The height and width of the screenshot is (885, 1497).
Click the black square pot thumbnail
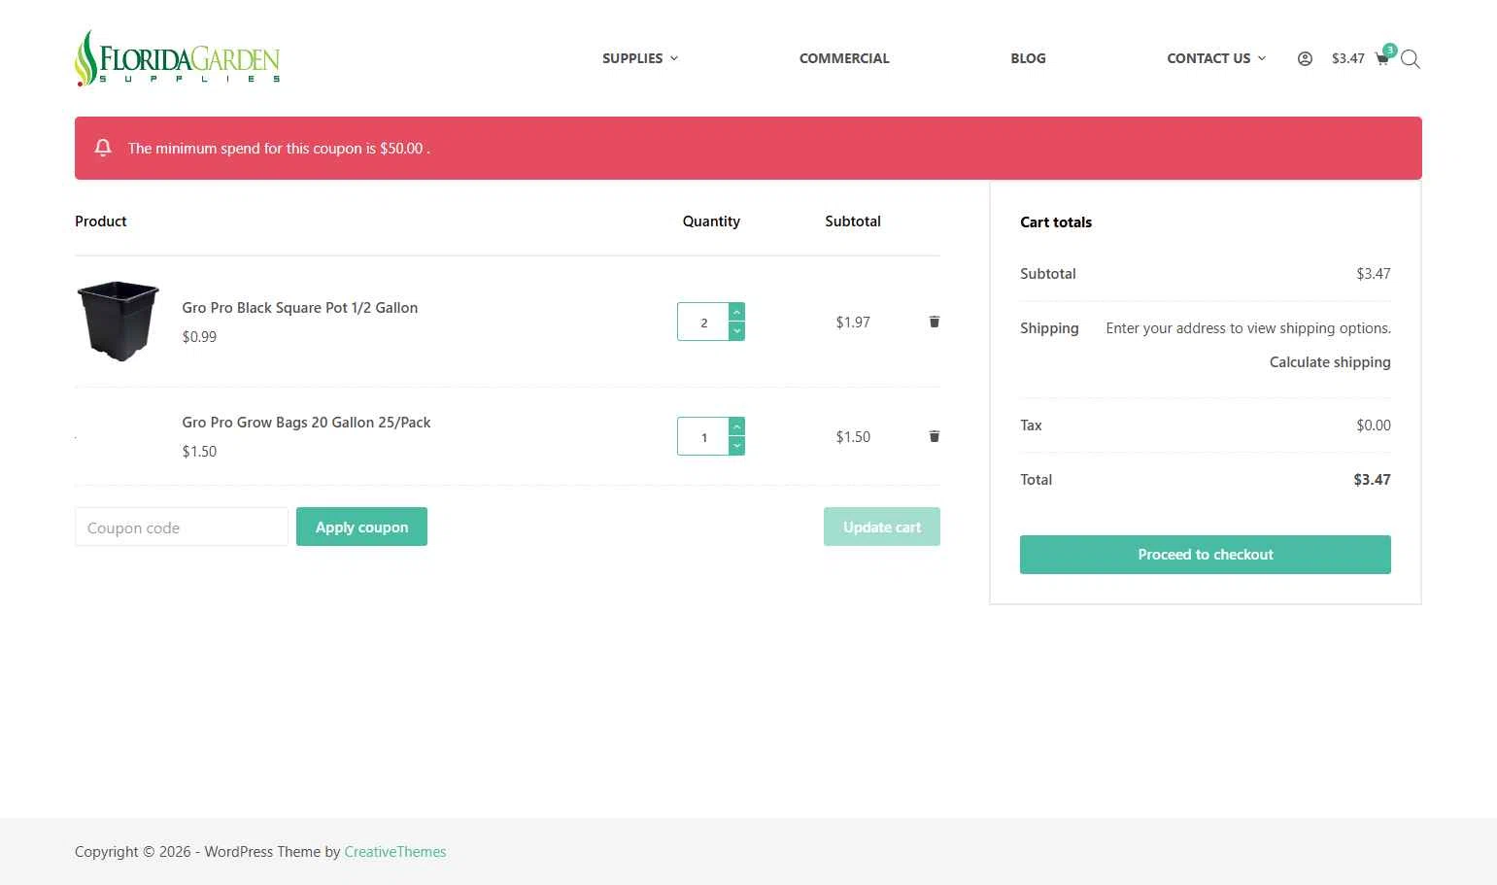click(x=119, y=322)
